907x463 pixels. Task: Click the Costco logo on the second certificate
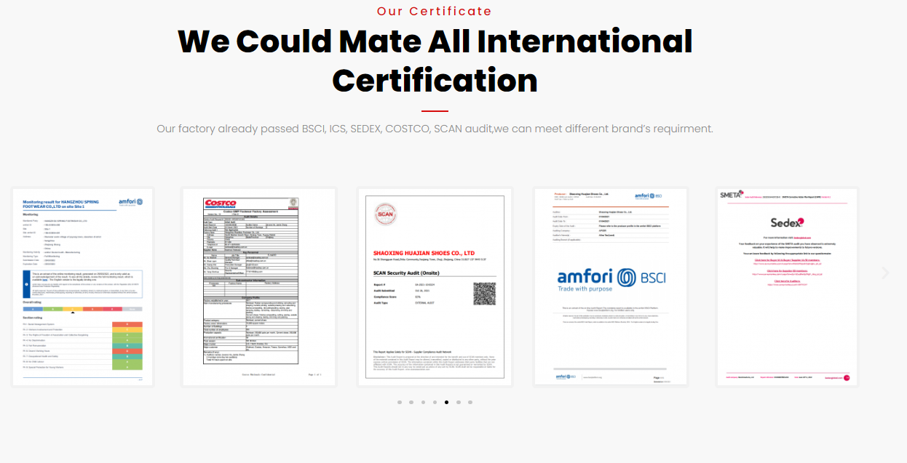221,204
